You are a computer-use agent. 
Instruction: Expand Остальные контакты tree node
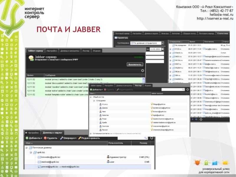91,134
